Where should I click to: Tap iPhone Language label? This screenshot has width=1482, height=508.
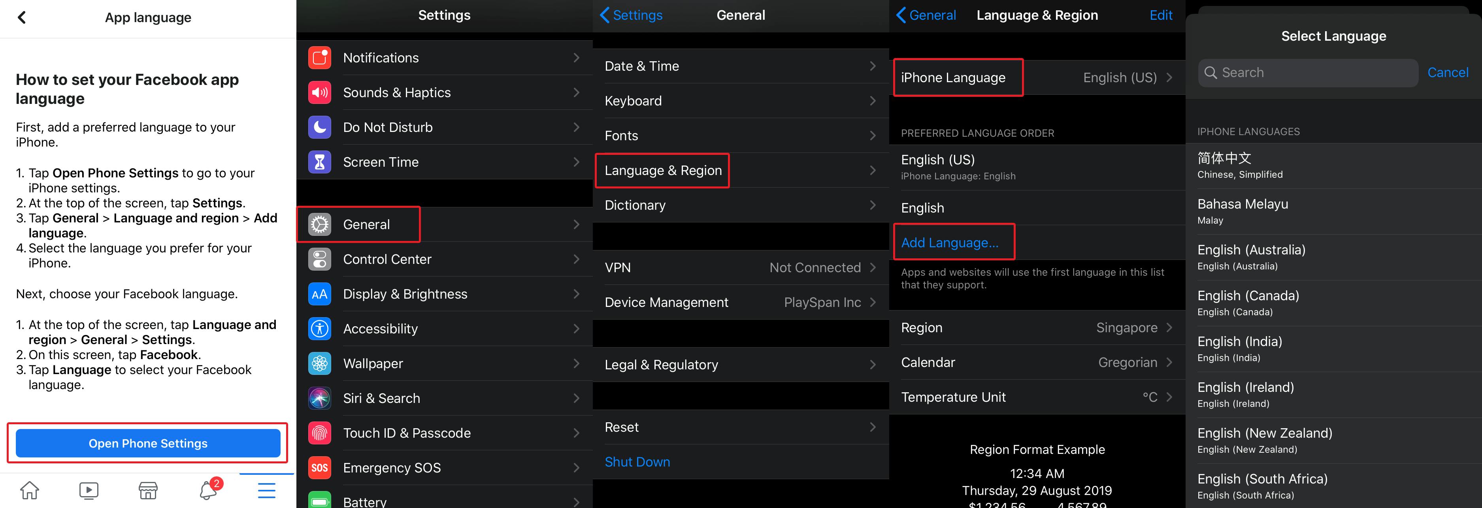pyautogui.click(x=953, y=78)
